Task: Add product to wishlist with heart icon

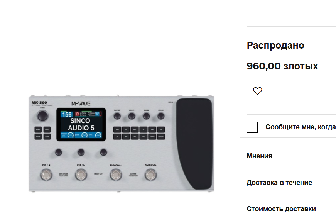Action: coord(257,92)
